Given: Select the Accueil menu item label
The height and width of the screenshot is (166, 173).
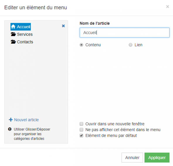Looking at the screenshot, I should [23, 27].
